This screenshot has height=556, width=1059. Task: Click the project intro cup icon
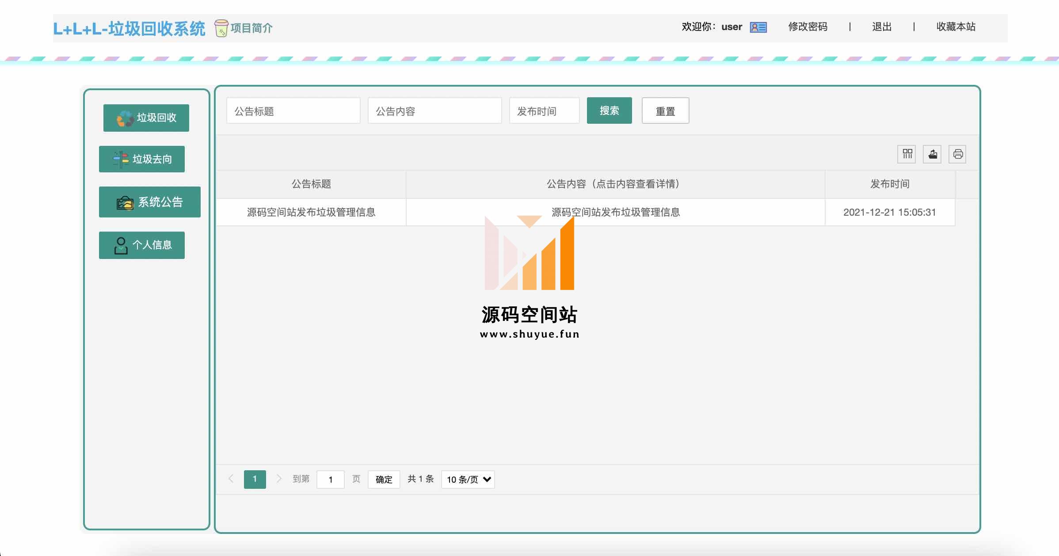click(x=221, y=28)
